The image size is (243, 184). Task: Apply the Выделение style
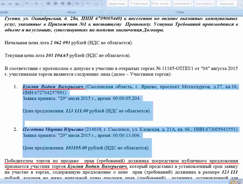117,3
